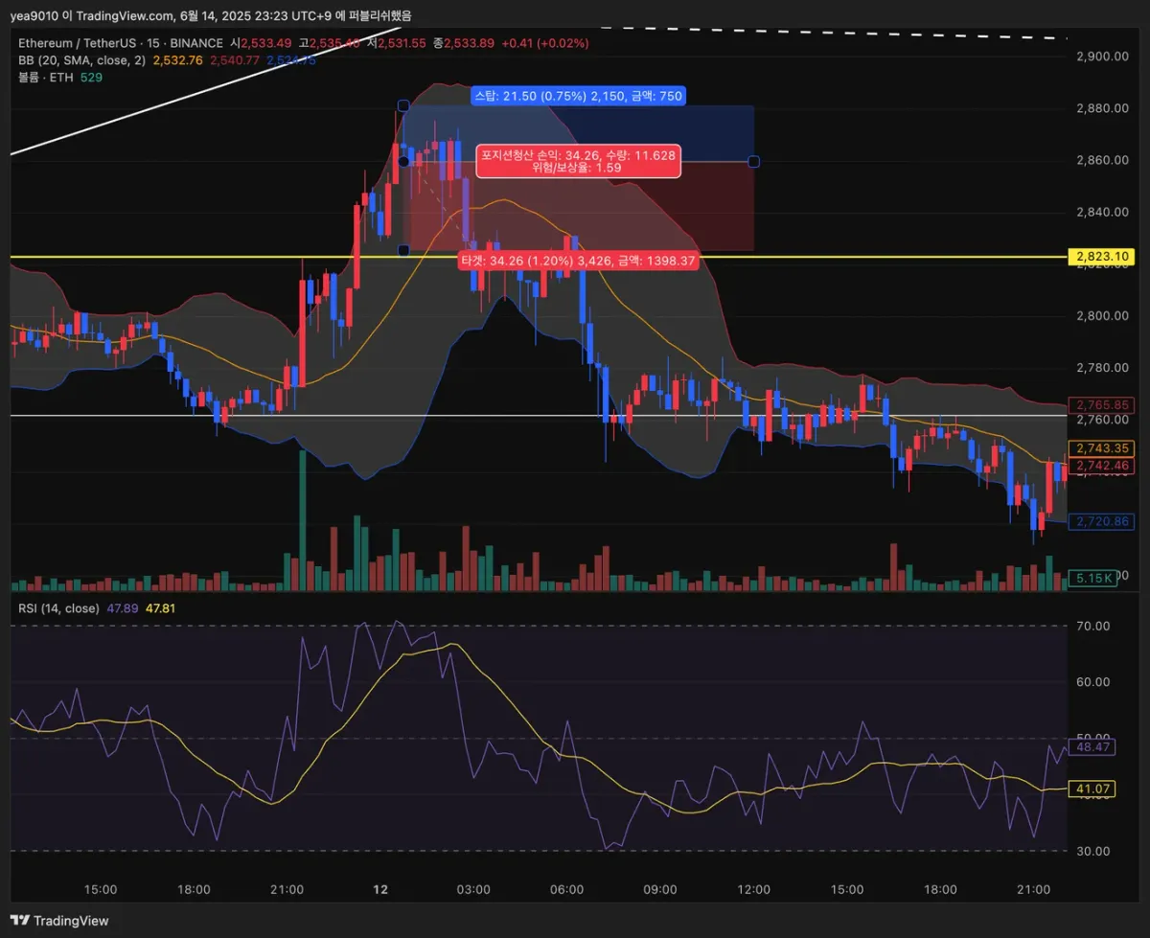Click the 48.47 RSI value label
This screenshot has width=1150, height=938.
(x=1092, y=746)
